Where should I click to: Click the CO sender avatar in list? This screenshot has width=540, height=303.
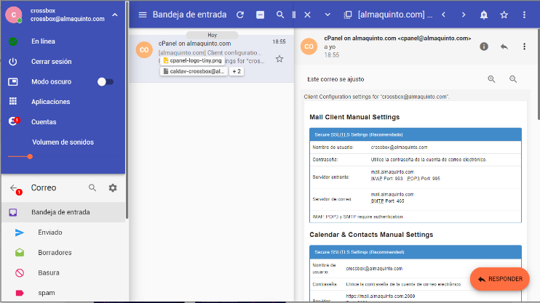(144, 50)
